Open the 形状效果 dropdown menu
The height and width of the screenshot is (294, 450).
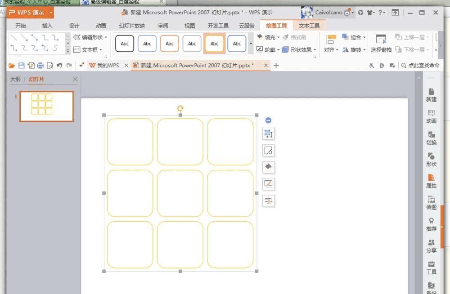(x=302, y=50)
